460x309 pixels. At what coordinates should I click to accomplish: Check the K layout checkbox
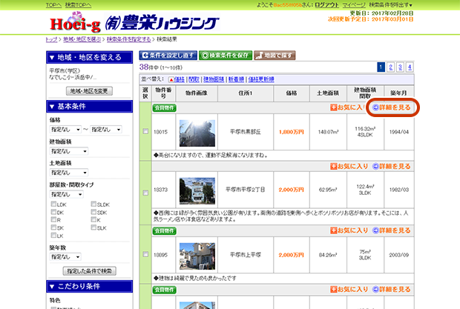pyautogui.click(x=93, y=219)
